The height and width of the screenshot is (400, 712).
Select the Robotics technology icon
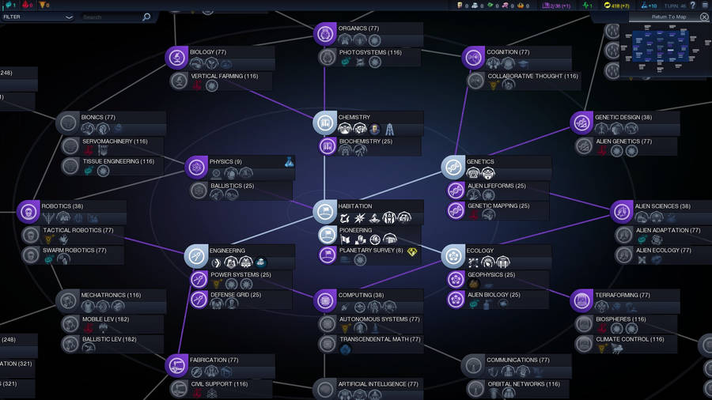pos(28,211)
